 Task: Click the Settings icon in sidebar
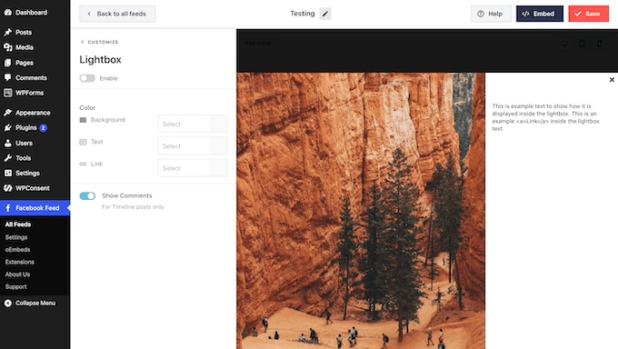click(8, 173)
